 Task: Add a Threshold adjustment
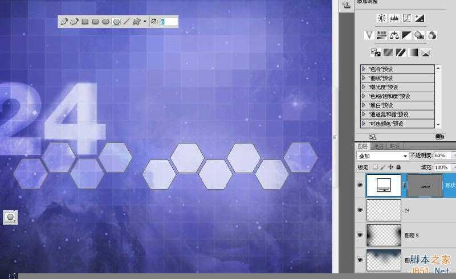(401, 52)
